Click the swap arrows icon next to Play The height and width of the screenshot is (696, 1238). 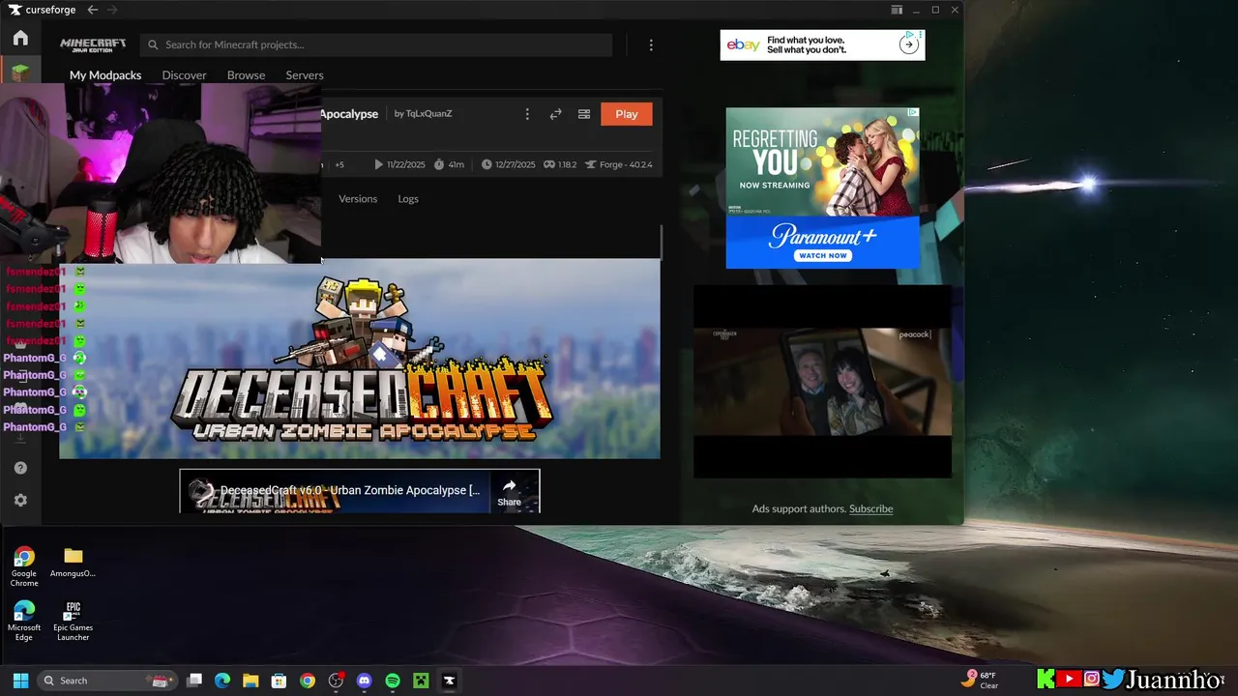tap(555, 114)
